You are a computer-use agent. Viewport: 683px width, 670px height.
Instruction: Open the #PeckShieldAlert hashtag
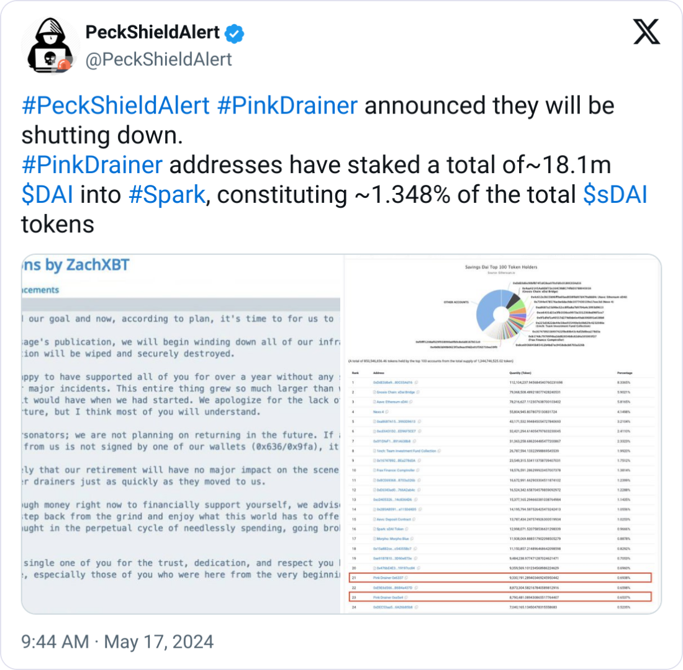click(x=116, y=106)
